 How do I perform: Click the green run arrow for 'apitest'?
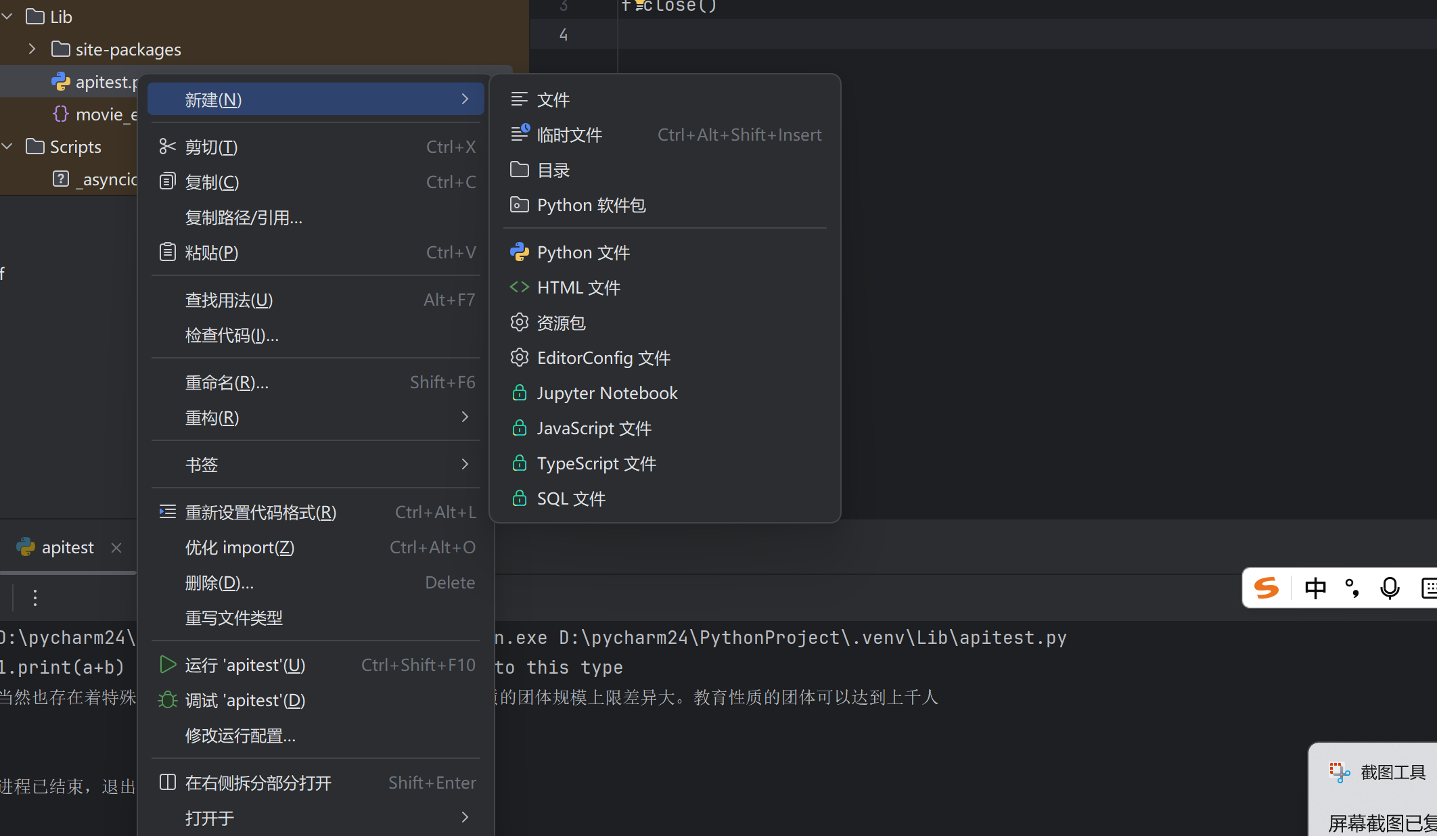click(167, 665)
